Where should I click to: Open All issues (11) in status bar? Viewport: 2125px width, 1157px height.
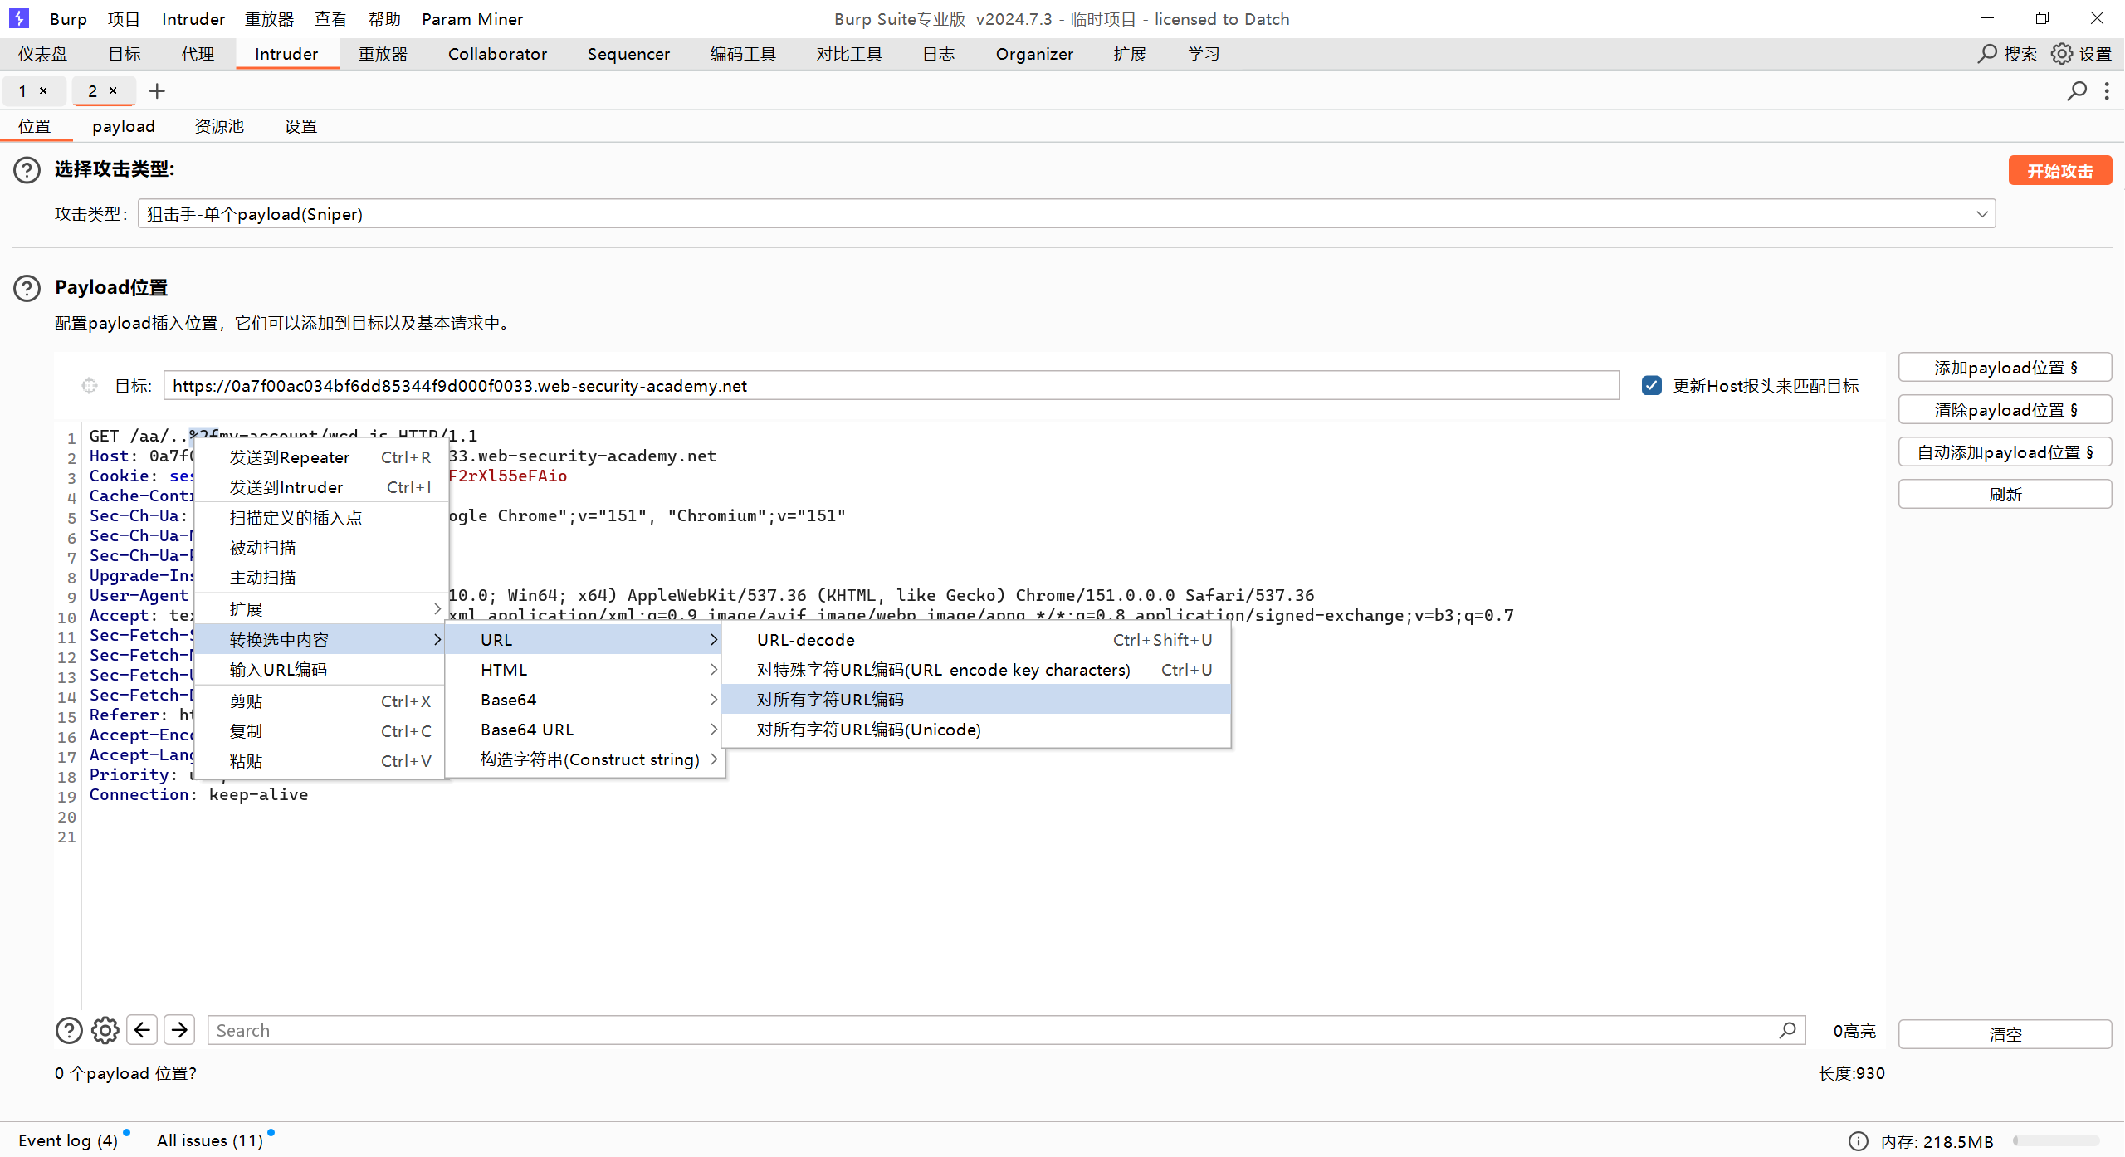(210, 1141)
